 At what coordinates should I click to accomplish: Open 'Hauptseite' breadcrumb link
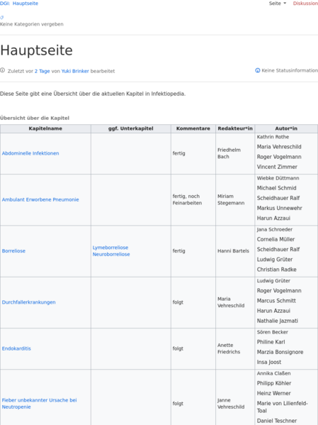pos(25,4)
